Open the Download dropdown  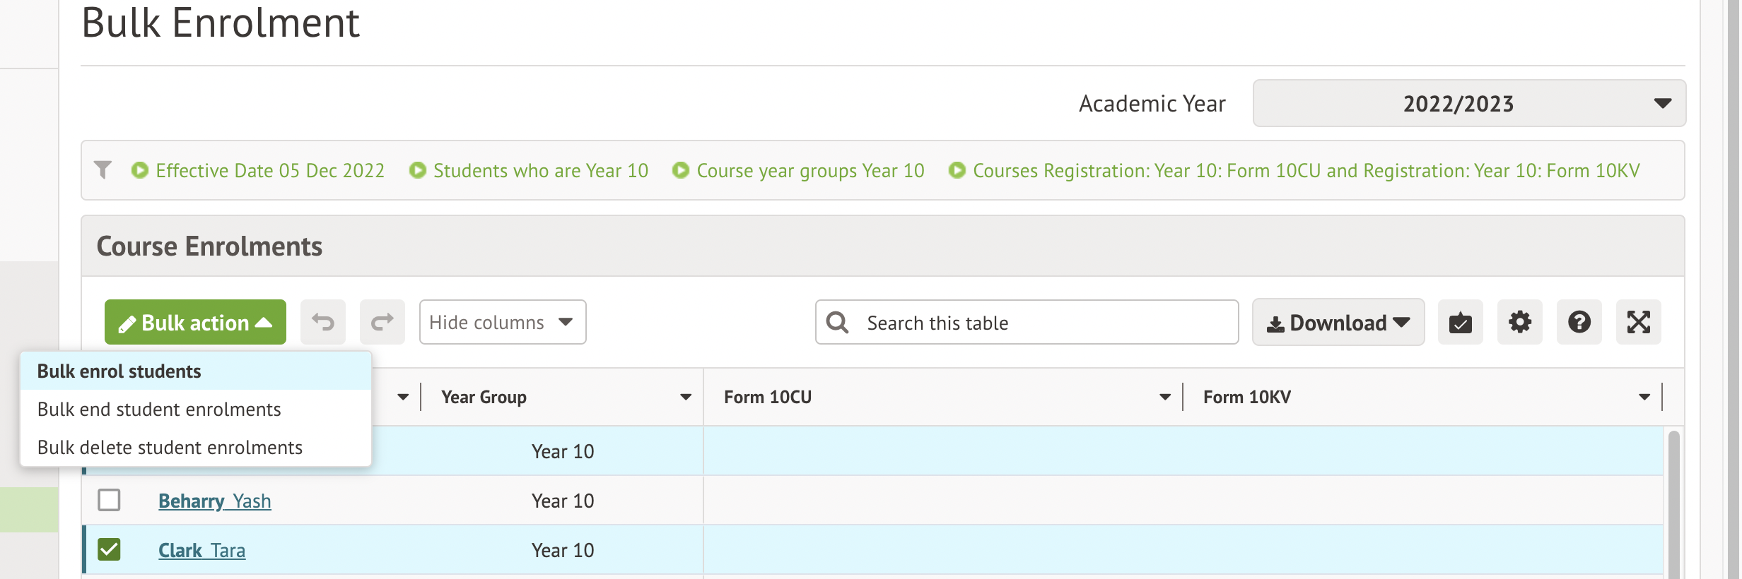(1338, 323)
